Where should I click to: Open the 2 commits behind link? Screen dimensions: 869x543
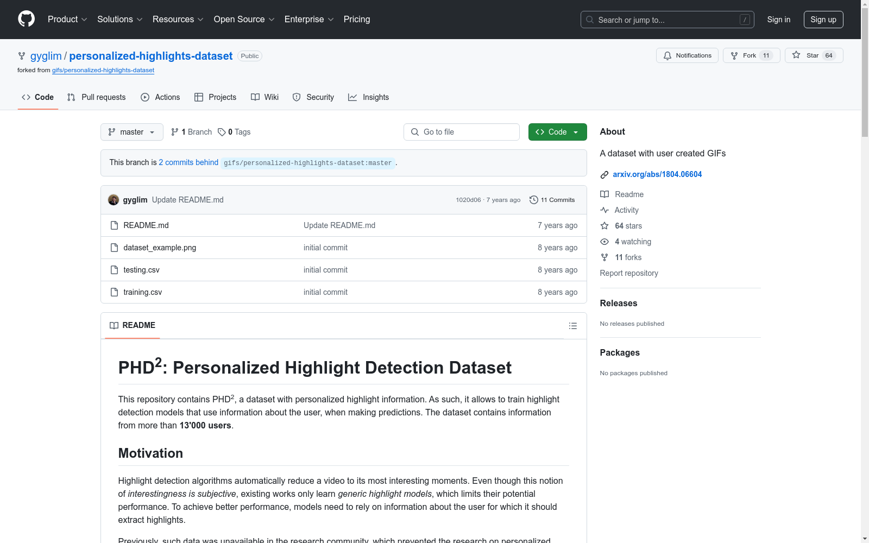coord(188,162)
